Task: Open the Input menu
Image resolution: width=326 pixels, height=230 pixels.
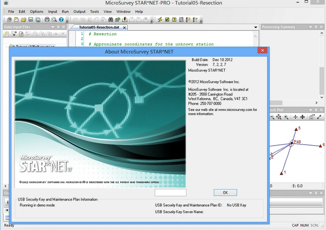Action: pos(53,12)
